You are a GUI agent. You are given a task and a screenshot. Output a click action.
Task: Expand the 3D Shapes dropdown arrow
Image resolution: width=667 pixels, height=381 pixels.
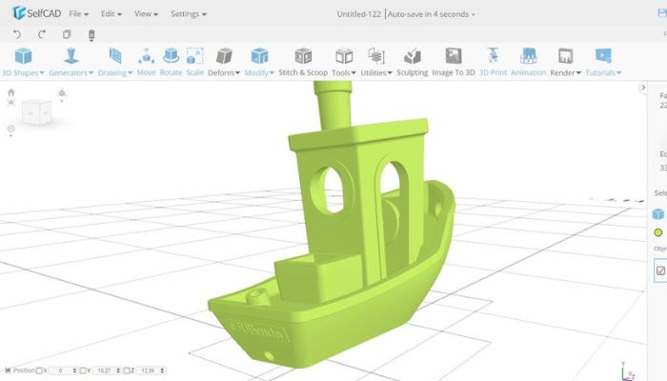pyautogui.click(x=42, y=73)
